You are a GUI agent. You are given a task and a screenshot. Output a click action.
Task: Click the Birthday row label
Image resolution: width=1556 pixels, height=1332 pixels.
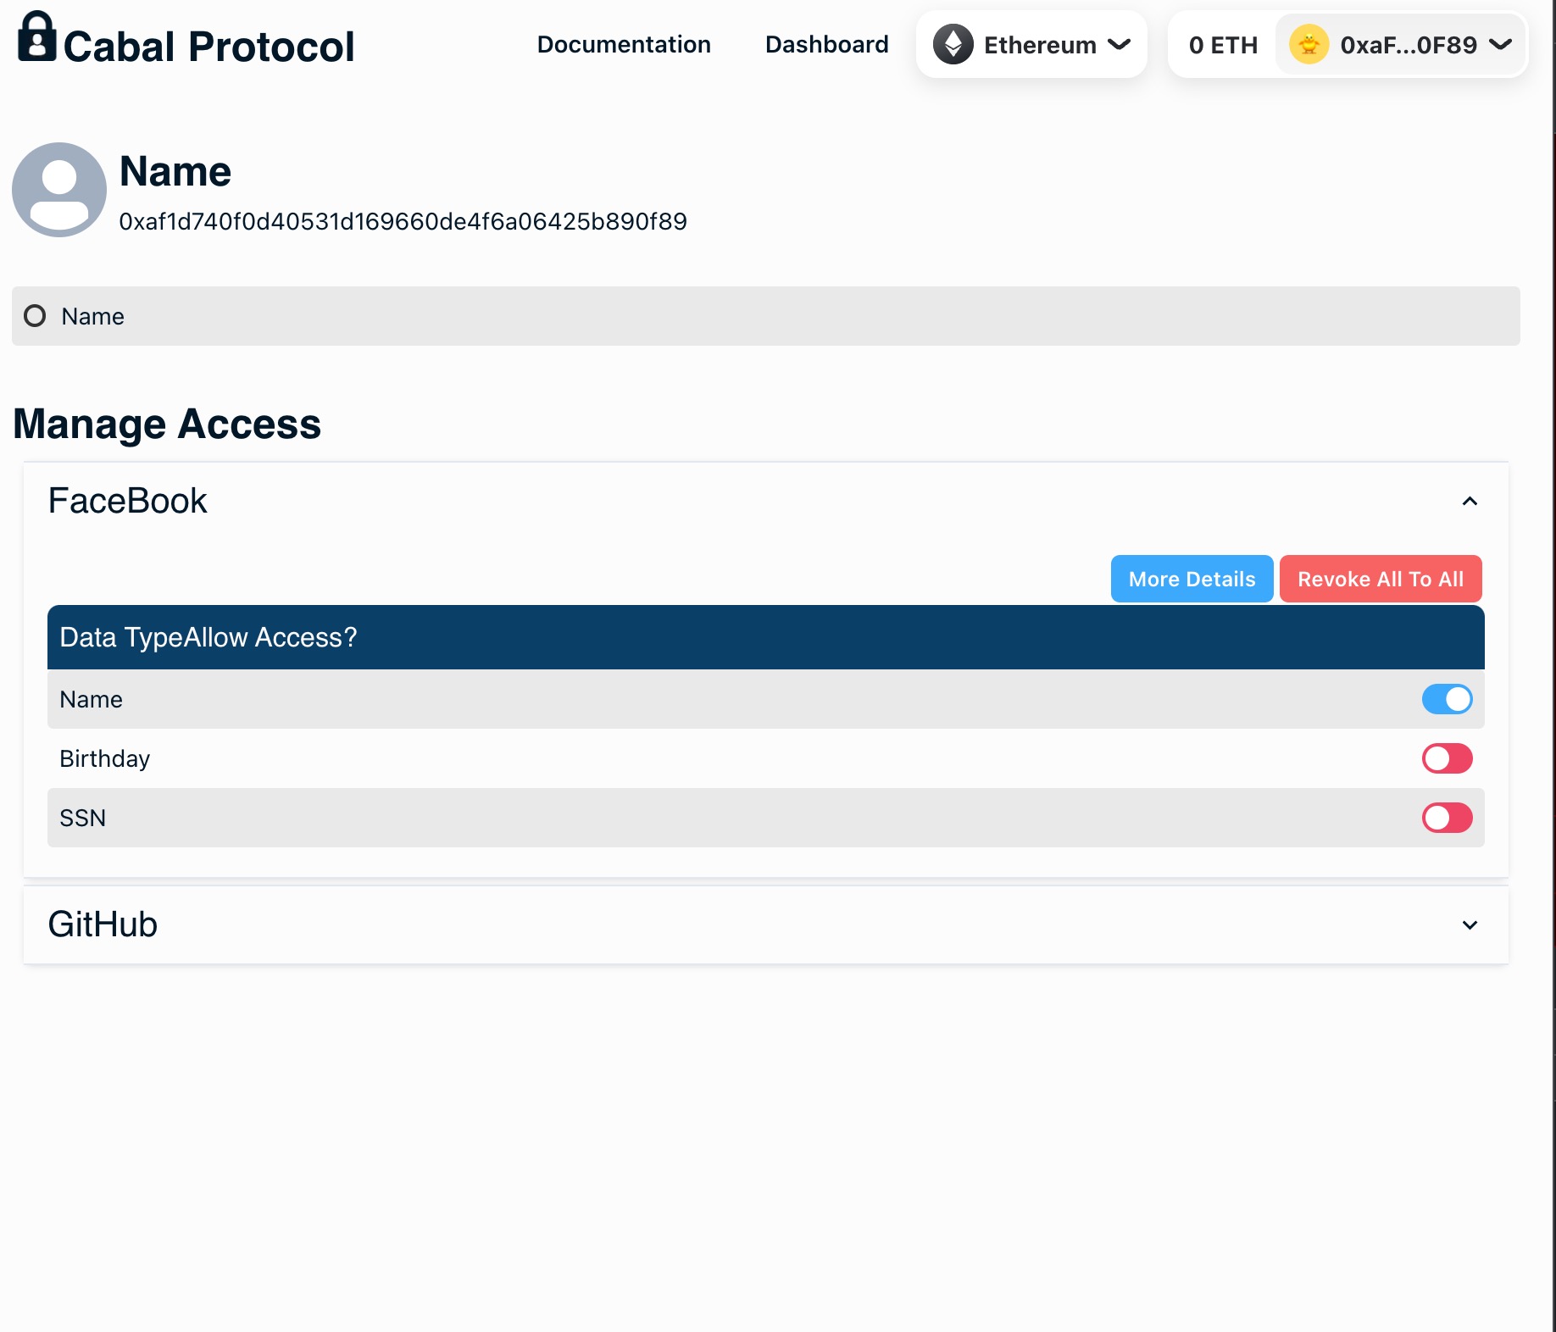point(104,758)
